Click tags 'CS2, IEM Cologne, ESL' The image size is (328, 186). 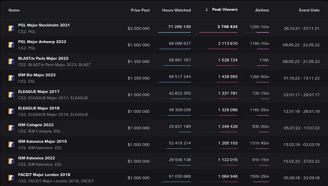pyautogui.click(x=39, y=131)
